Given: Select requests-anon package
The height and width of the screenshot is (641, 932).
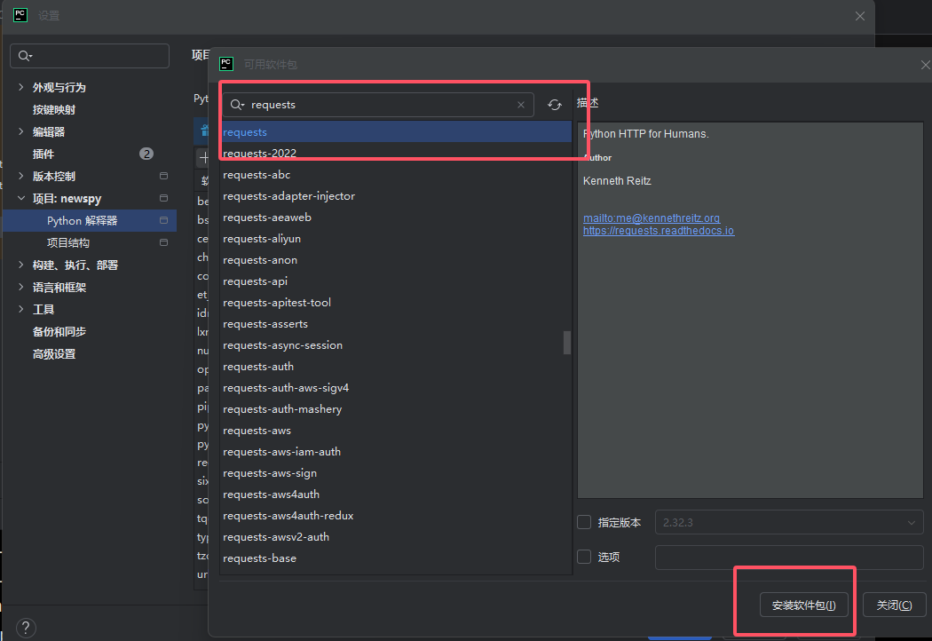Looking at the screenshot, I should click(396, 260).
